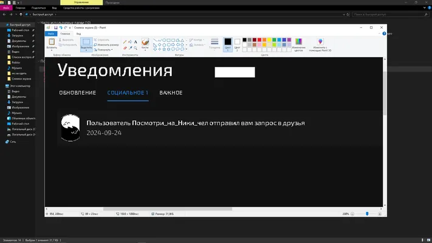Click Edit with Paint 3D button

(x=320, y=45)
